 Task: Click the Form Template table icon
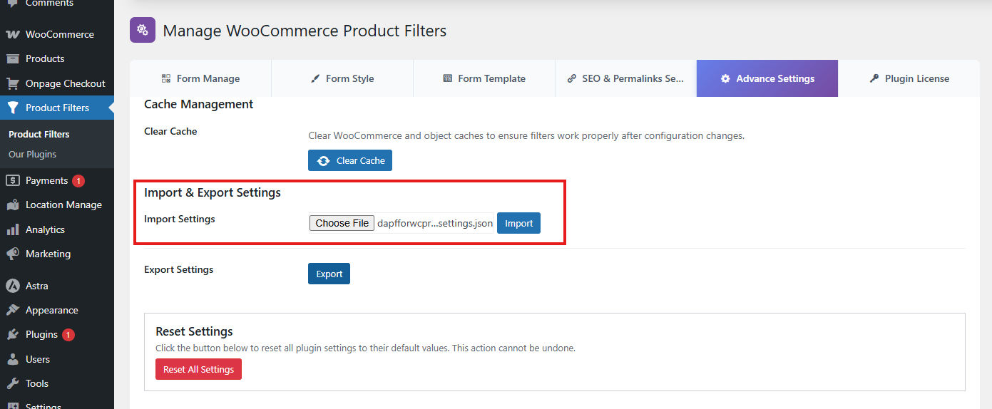point(448,78)
